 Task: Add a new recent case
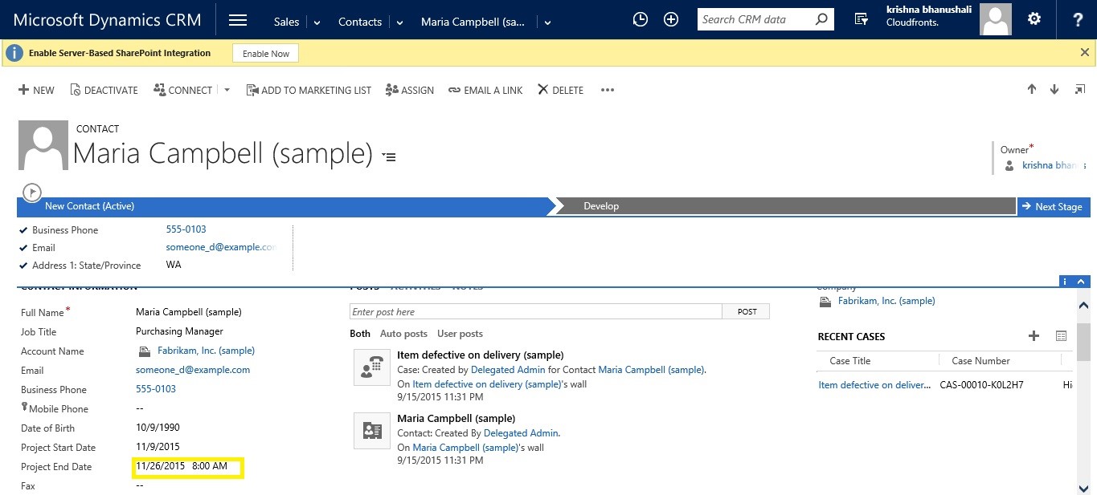tap(1034, 336)
